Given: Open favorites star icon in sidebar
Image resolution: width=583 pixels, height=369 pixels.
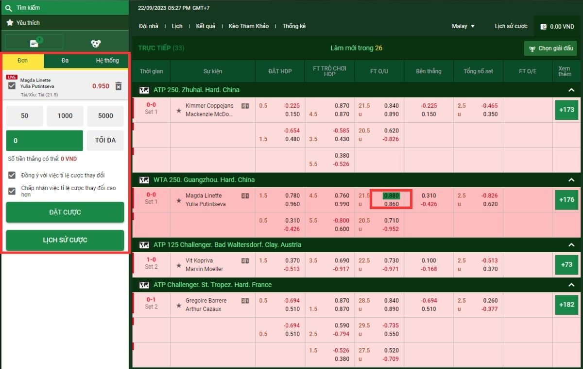Looking at the screenshot, I should 10,23.
